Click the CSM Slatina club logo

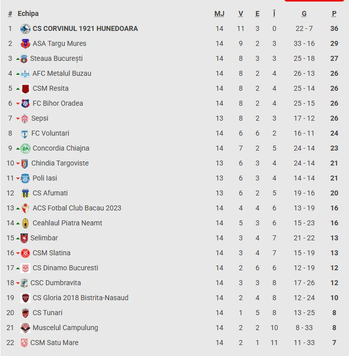25,253
